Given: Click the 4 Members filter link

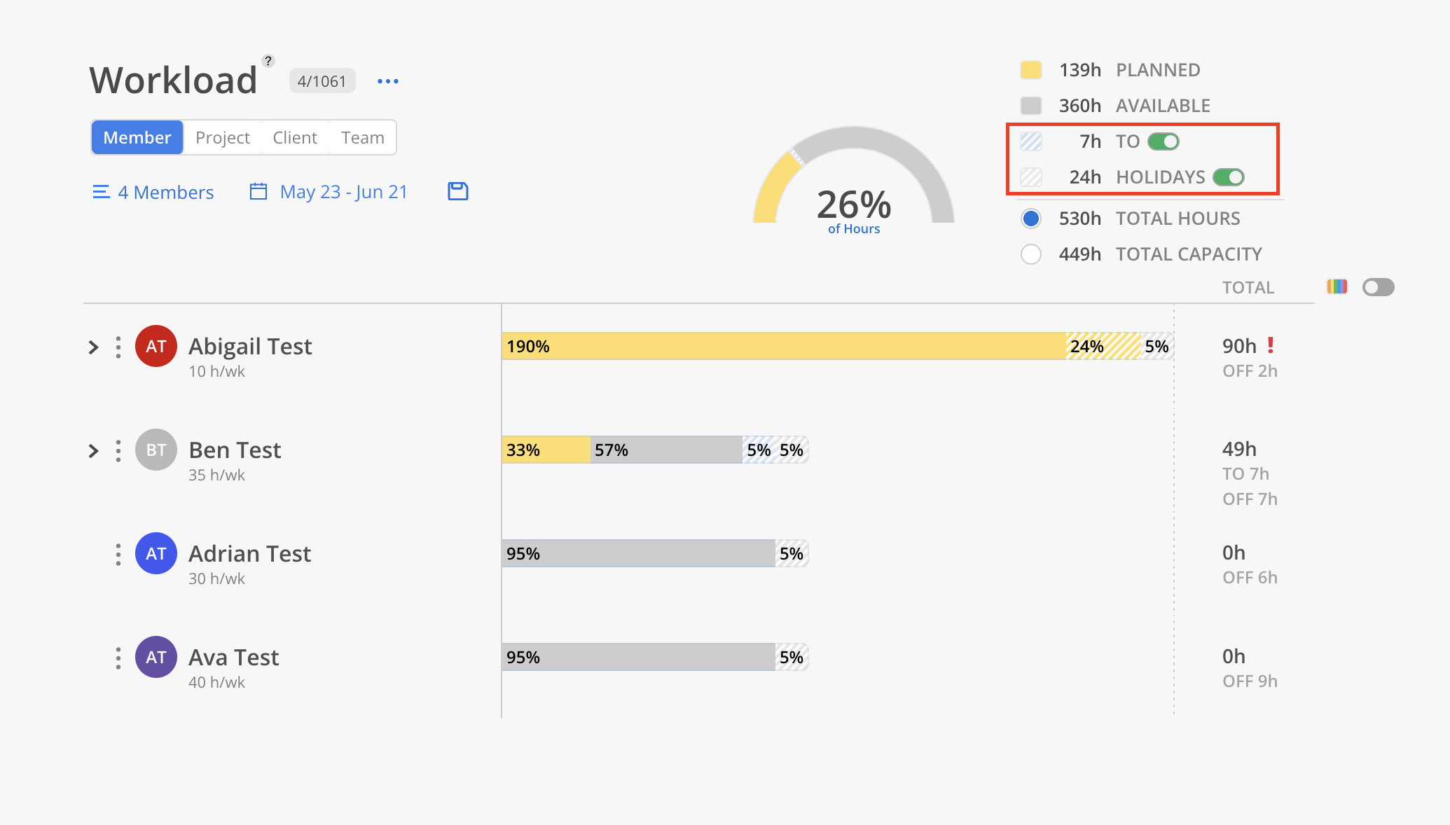Looking at the screenshot, I should 166,192.
